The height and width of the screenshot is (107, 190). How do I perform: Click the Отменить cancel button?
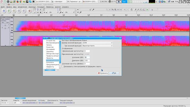coord(103,73)
